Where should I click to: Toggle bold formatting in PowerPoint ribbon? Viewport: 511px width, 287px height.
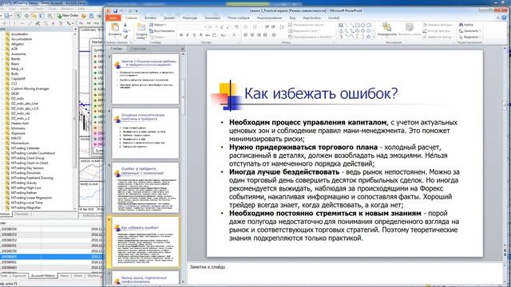click(181, 35)
